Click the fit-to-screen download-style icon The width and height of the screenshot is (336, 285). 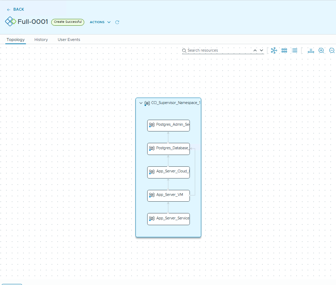tap(311, 51)
